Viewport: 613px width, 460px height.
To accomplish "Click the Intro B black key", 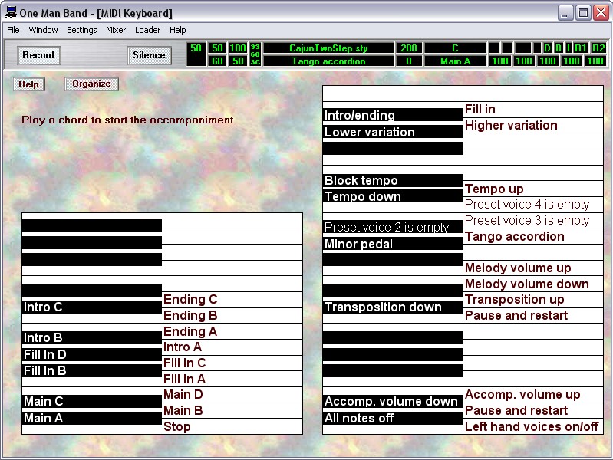I will click(x=92, y=337).
